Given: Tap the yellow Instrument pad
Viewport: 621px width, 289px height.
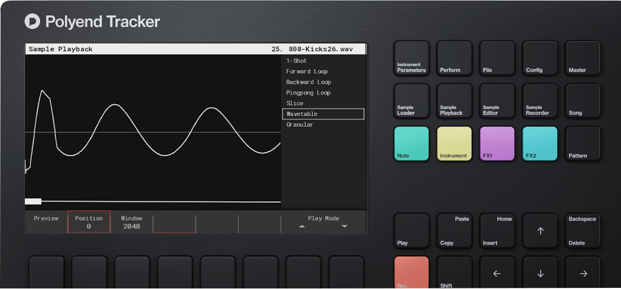Looking at the screenshot, I should click(454, 143).
